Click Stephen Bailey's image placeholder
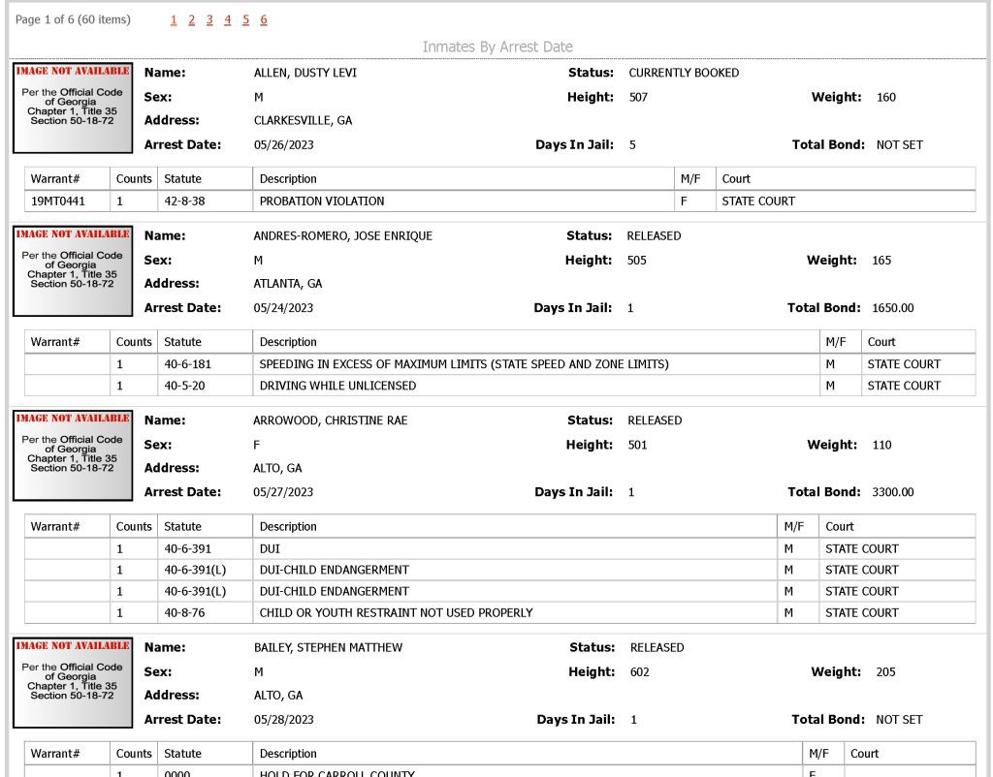The image size is (993, 777). pyautogui.click(x=73, y=683)
